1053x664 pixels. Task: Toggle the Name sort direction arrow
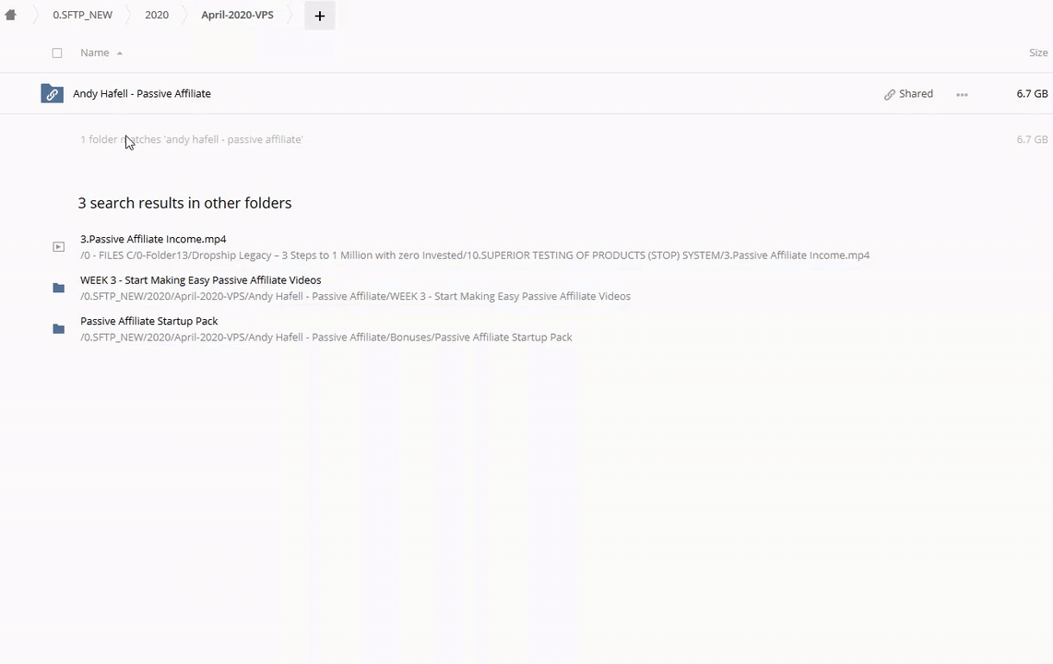click(x=120, y=53)
